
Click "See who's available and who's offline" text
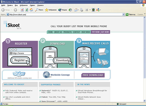(x=18, y=98)
